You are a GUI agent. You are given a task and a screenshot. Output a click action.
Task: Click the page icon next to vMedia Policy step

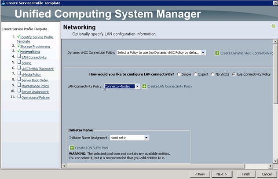click(19, 73)
